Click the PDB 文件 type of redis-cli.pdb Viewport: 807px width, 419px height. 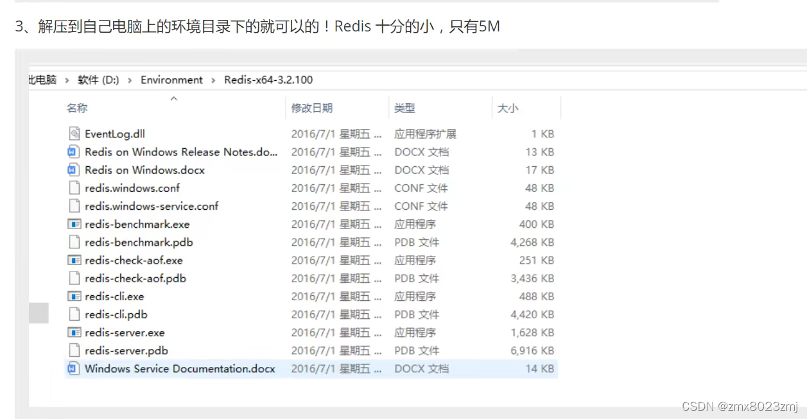[417, 314]
